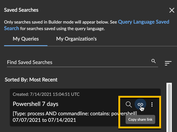Click the magnifier icon in the Find Saved Searches field

point(153,61)
